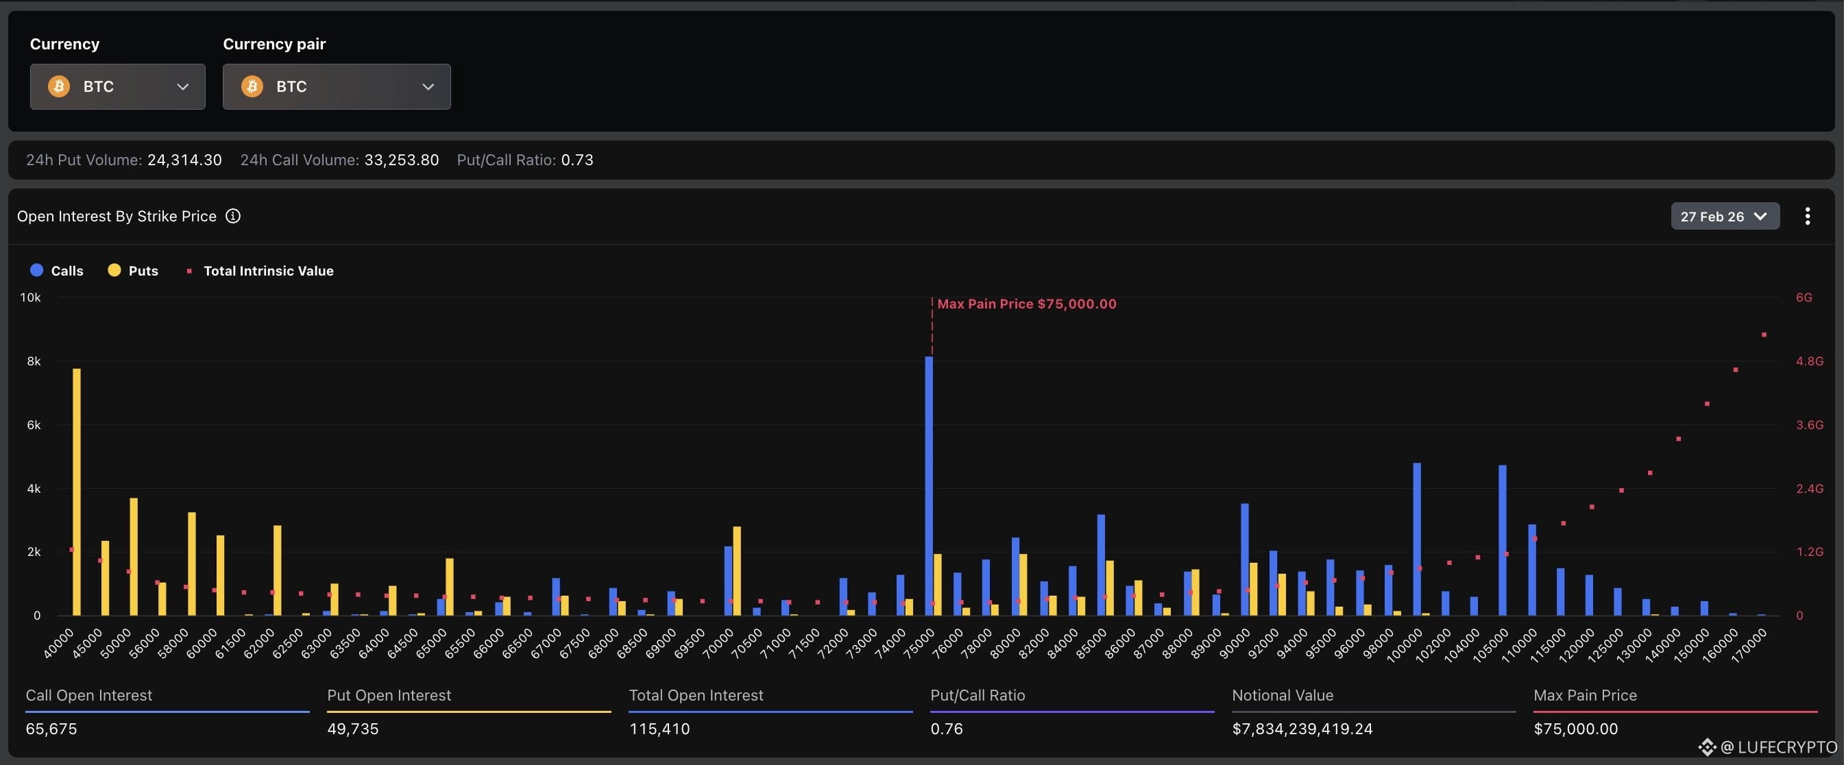Click the Bitcoin icon in Currency selector
The width and height of the screenshot is (1844, 765).
(59, 86)
